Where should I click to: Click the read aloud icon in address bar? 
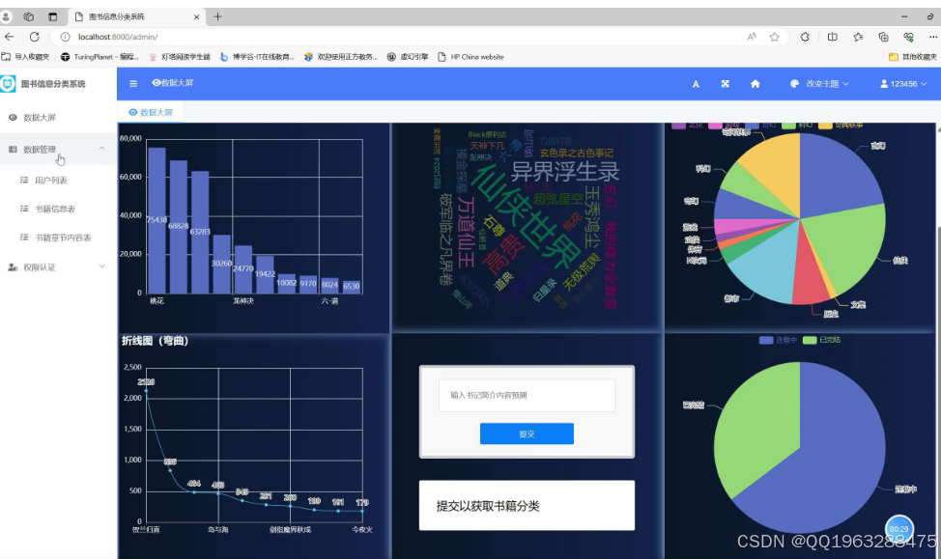(x=752, y=37)
